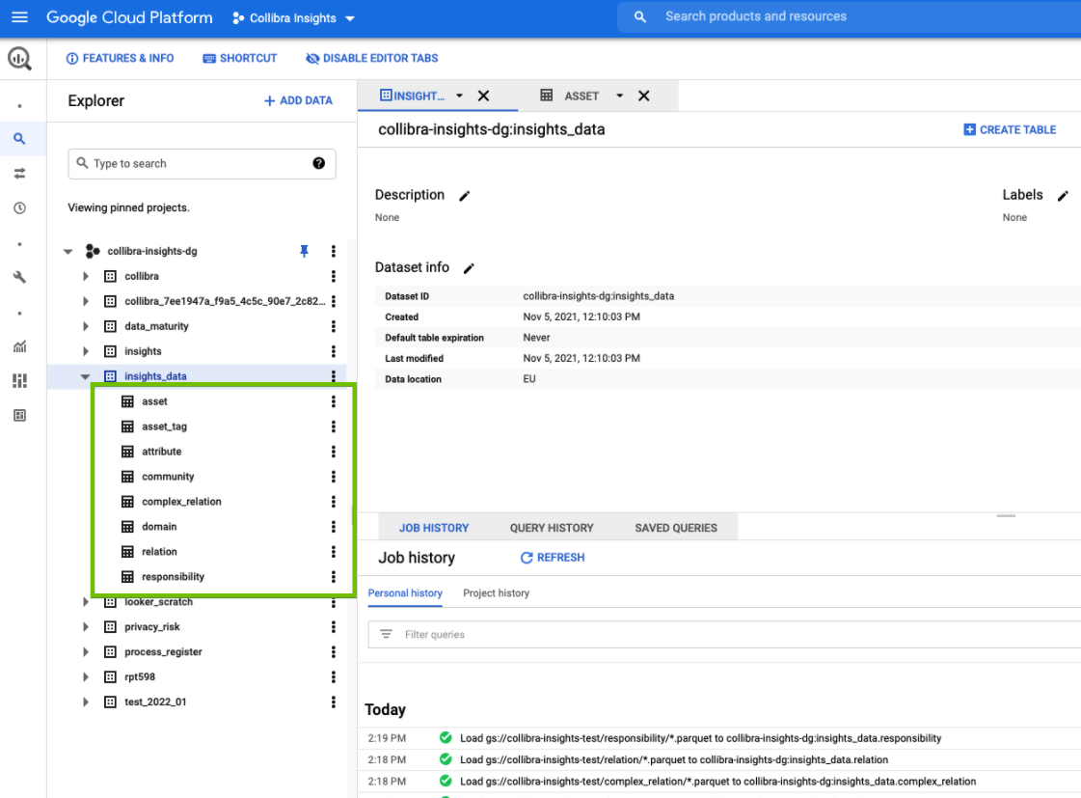Open the three-dot menu for asset table
Viewport: 1081px width, 798px height.
click(x=334, y=401)
